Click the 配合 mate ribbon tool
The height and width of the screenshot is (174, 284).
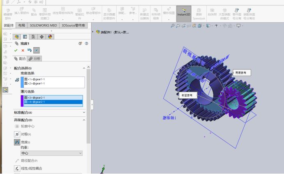click(34, 12)
